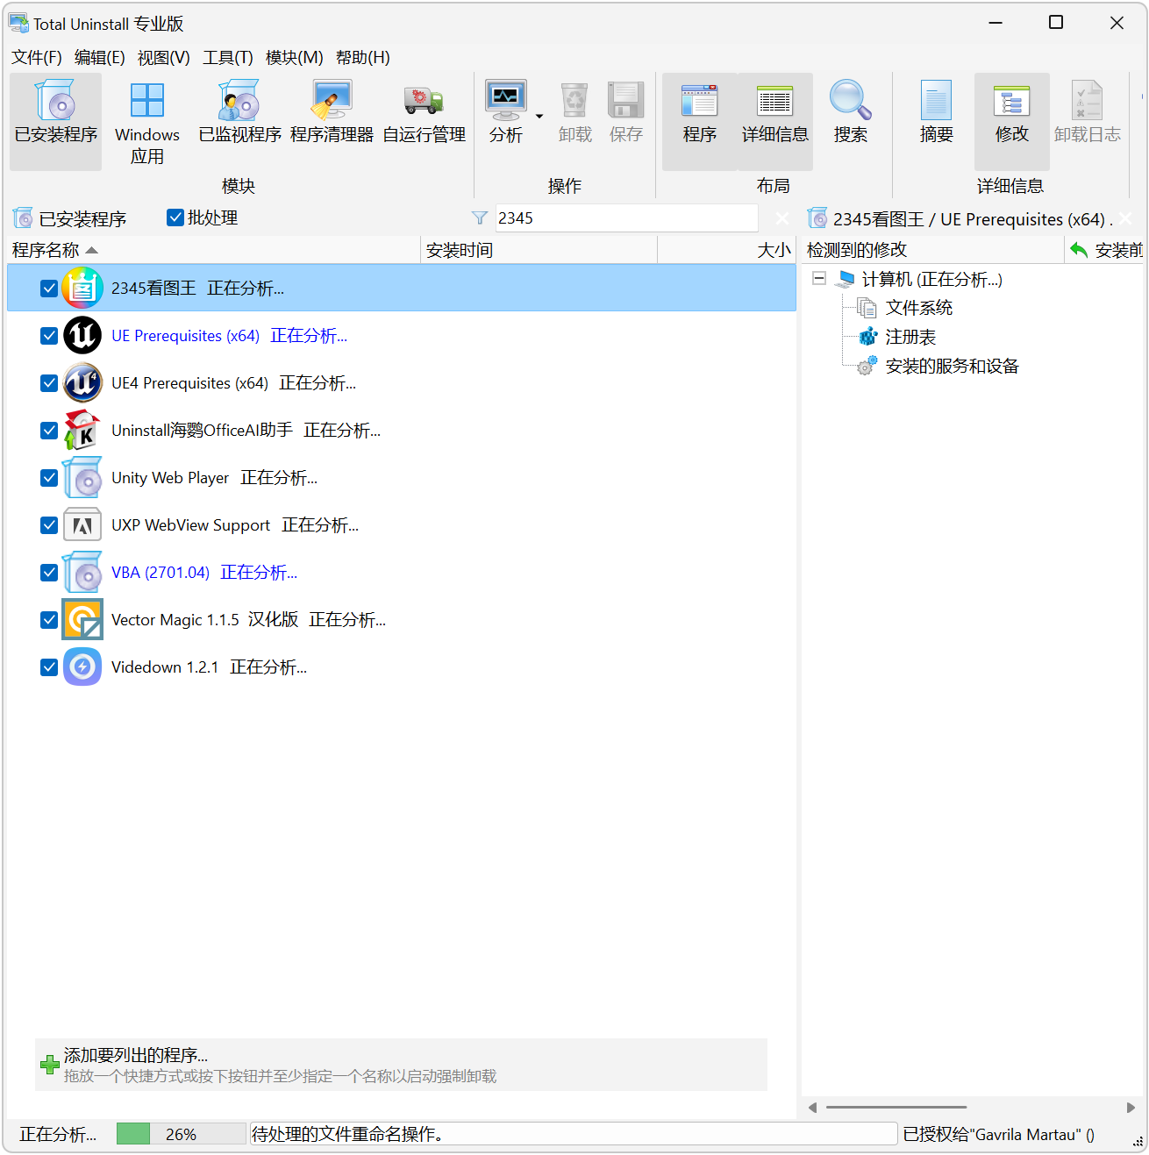Open the 工具(T) menu
This screenshot has height=1155, width=1149.
(228, 57)
